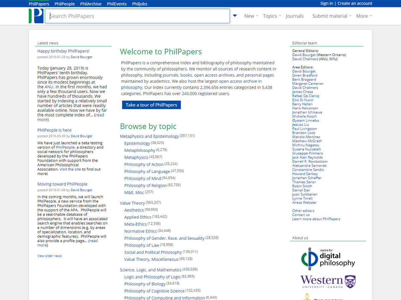This screenshot has height=300, width=401.
Task: Click the Sign in link
Action: [x=326, y=3]
